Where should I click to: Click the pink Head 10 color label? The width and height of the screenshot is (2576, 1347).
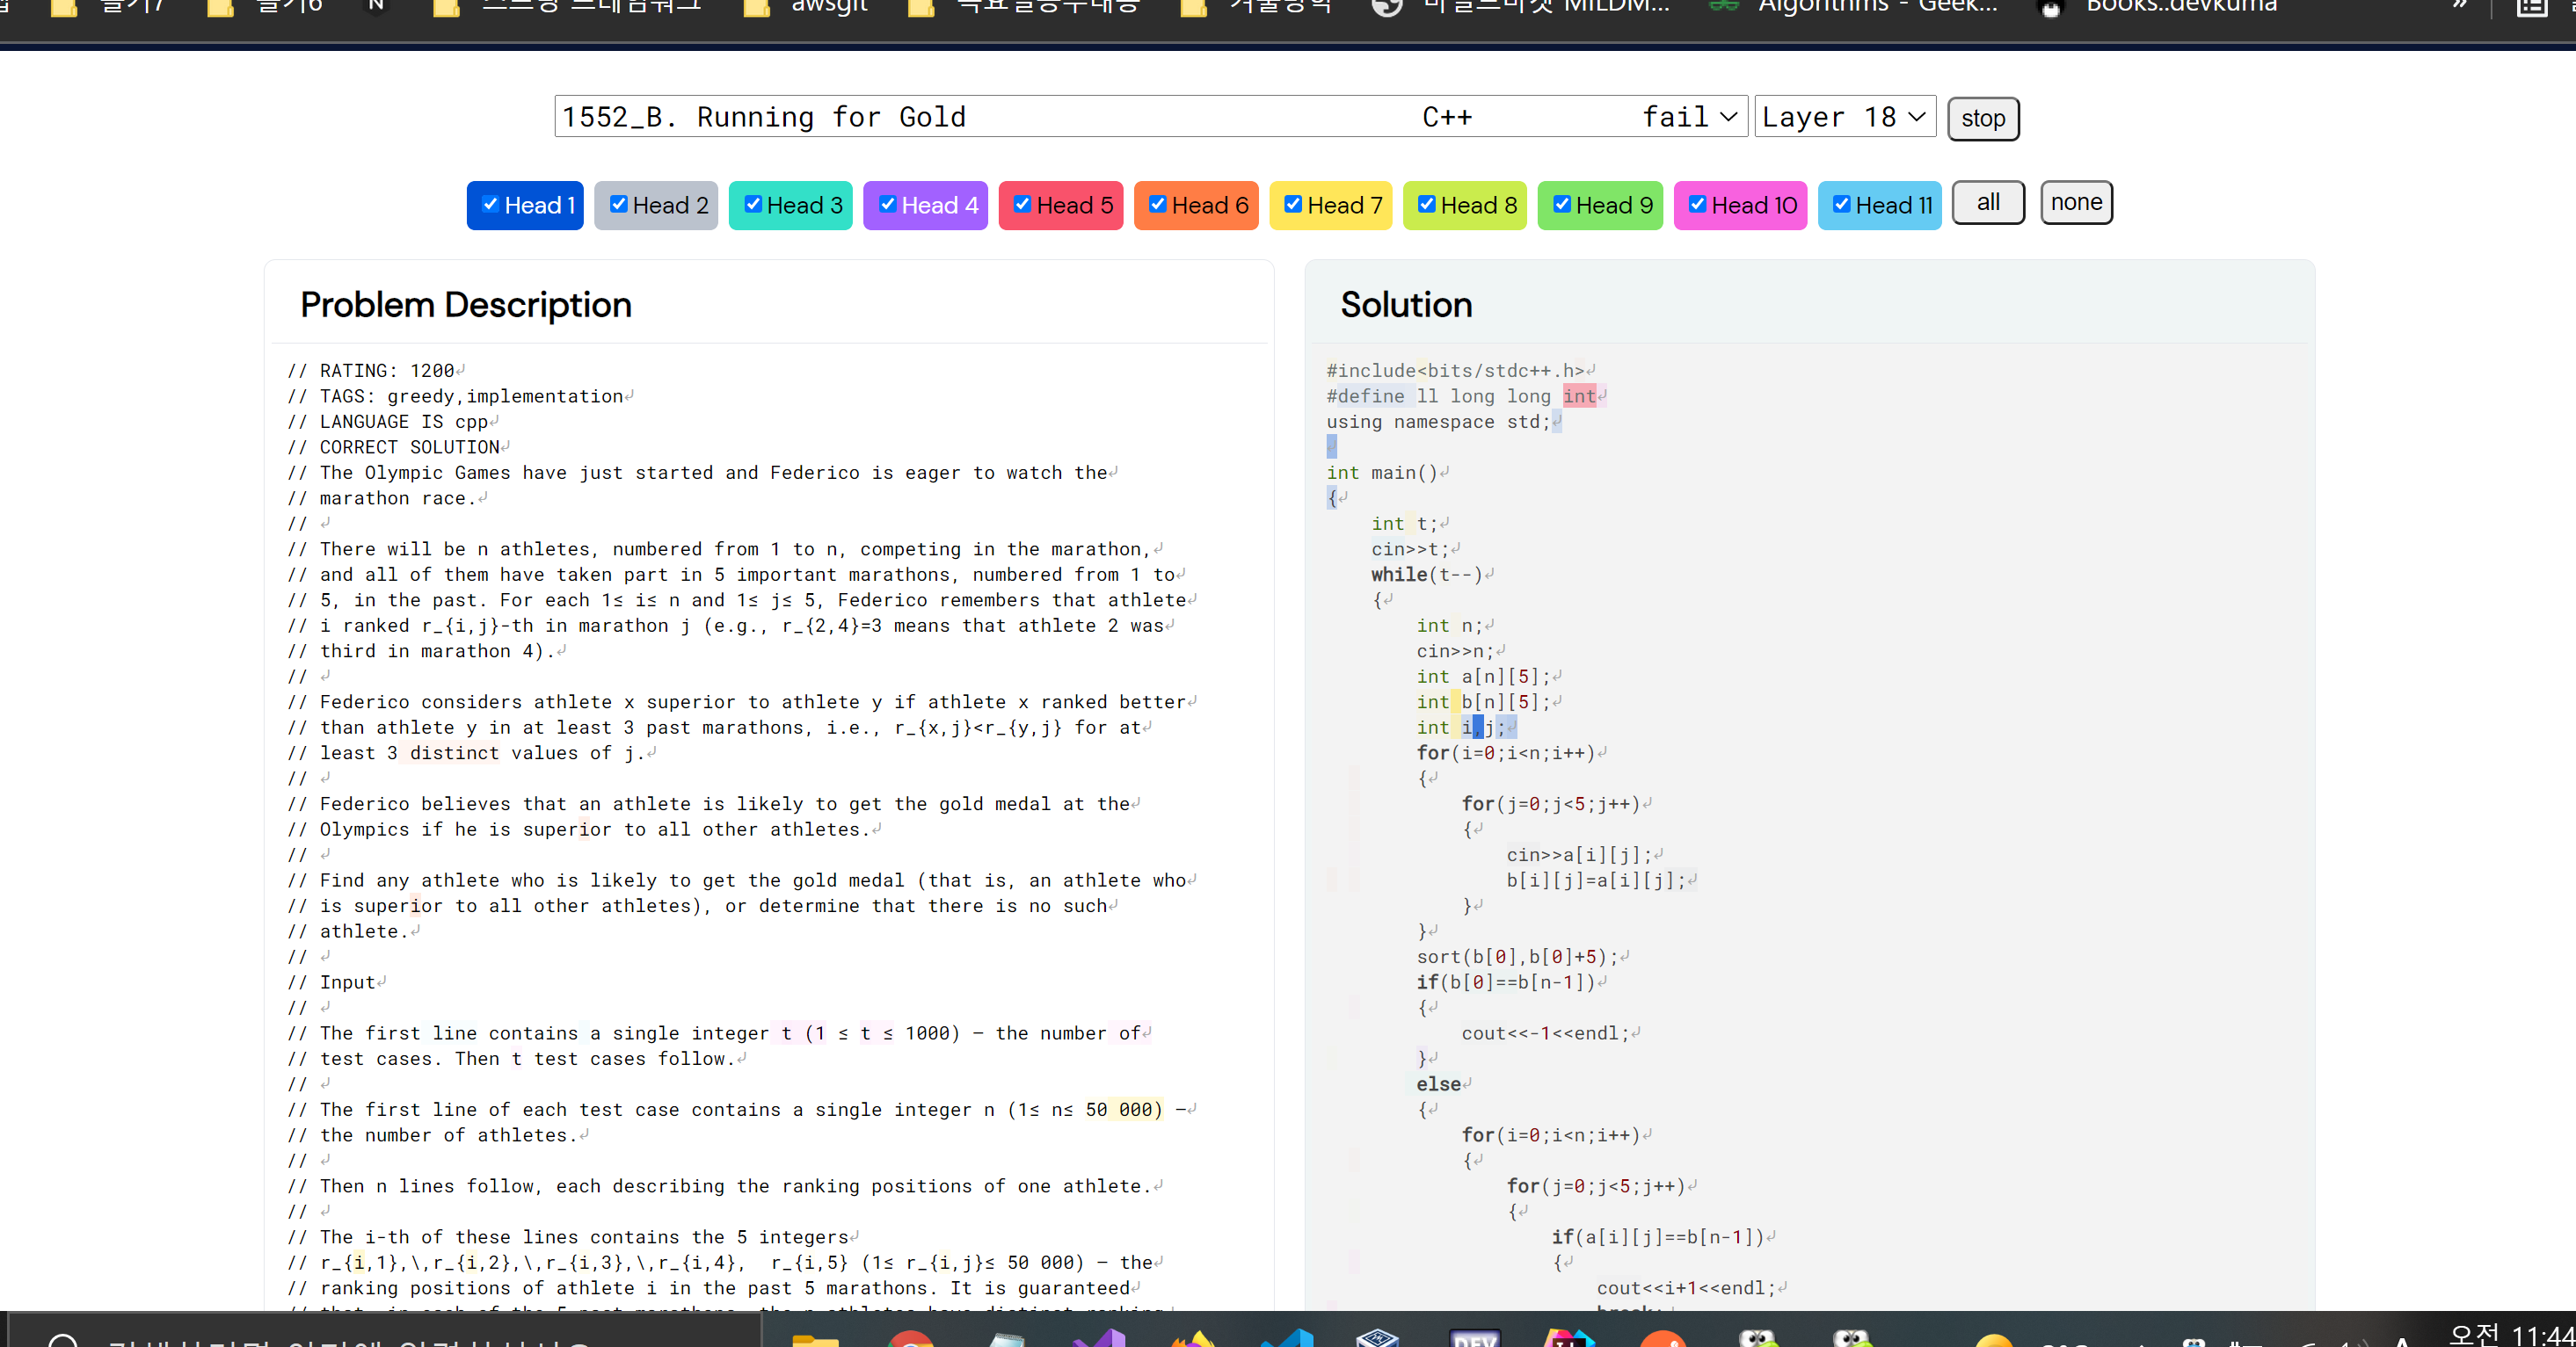tap(1753, 205)
